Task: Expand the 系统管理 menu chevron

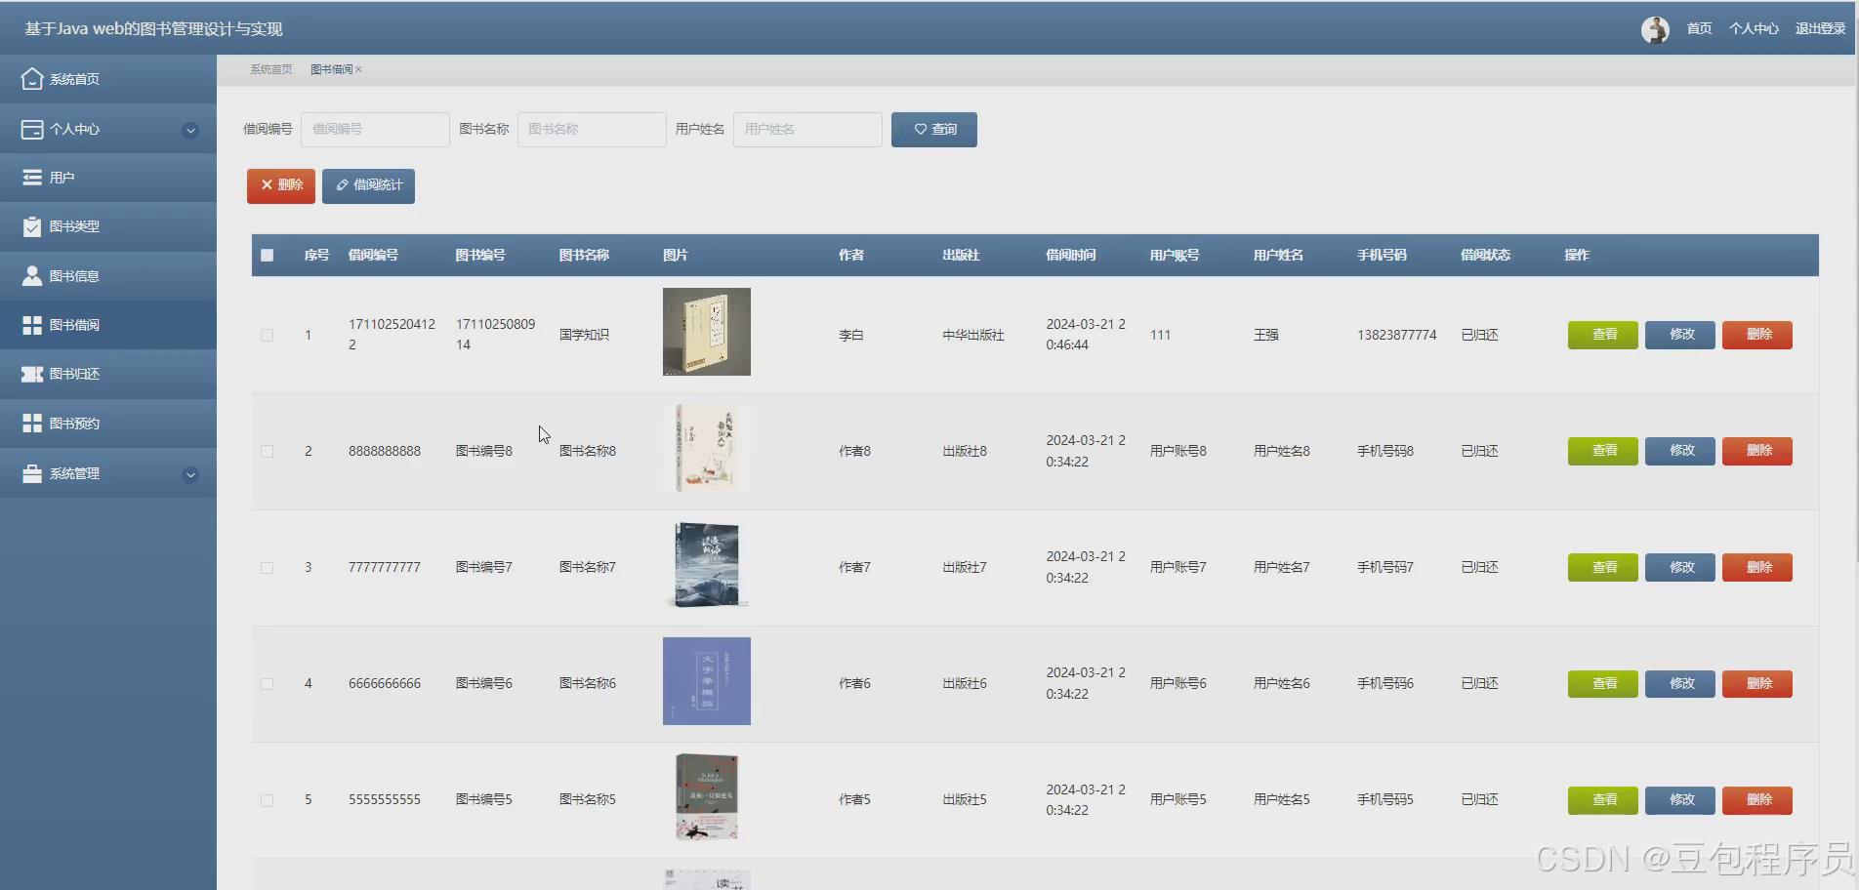Action: (190, 474)
